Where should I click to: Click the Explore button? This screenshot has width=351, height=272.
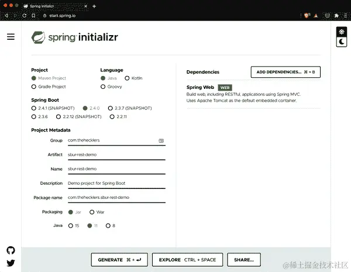(x=187, y=260)
